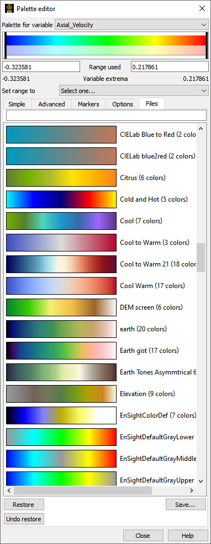Viewport: 211px width, 544px height.
Task: Click the vertical scrollbar thumb
Action: click(x=201, y=257)
